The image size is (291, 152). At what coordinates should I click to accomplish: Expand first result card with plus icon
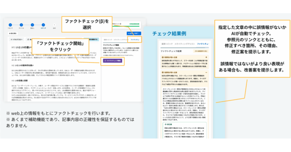click(206, 58)
